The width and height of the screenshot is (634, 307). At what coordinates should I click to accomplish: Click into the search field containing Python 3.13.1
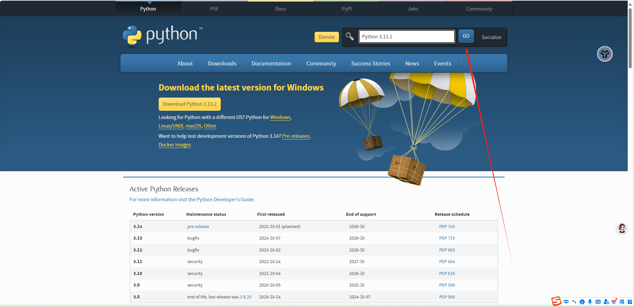407,36
